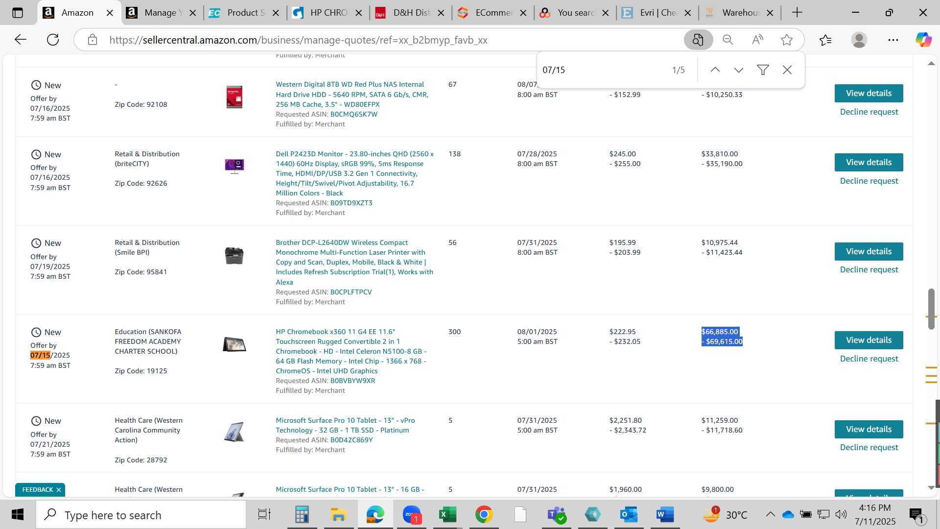Open a new browser tab
940x529 pixels.
click(x=797, y=13)
